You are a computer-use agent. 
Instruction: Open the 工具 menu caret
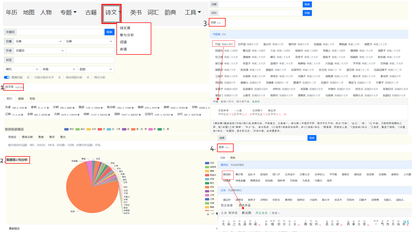[199, 12]
